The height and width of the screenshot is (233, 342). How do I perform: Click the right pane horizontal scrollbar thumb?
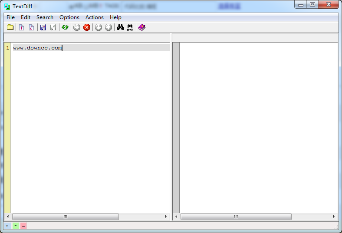tap(236, 217)
